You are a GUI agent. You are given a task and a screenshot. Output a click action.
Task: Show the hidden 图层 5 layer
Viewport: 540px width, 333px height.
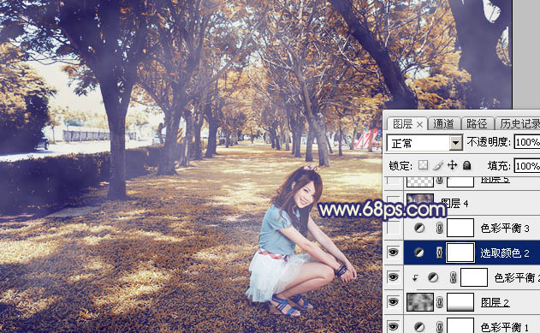[x=394, y=181]
